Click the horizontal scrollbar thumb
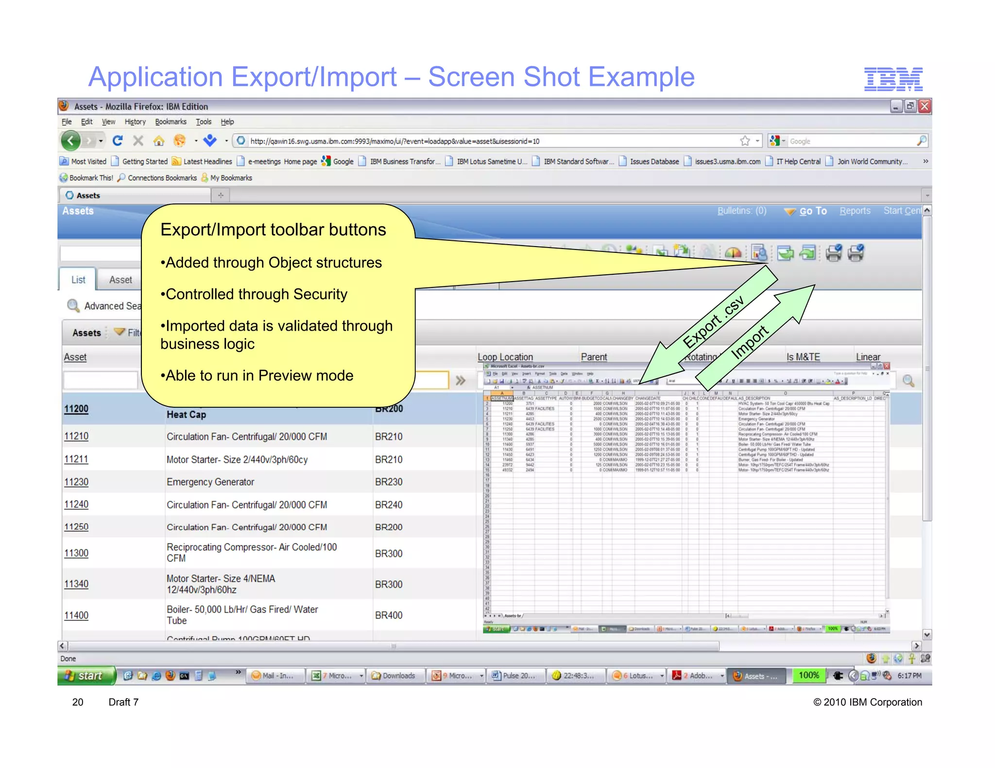The width and height of the screenshot is (995, 768). 394,646
